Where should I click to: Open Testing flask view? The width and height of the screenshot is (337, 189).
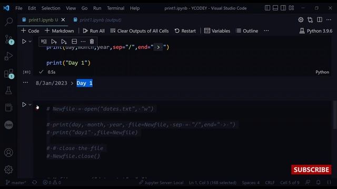pos(8,90)
